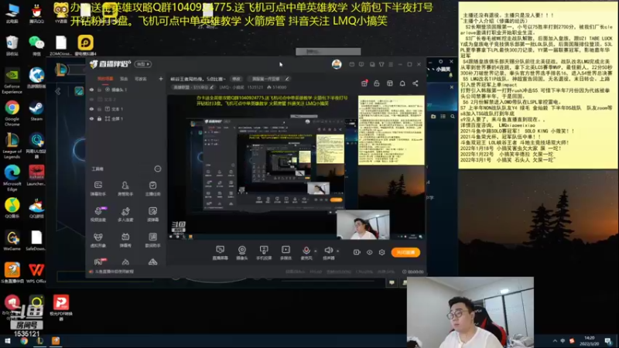This screenshot has height=348, width=619.
Task: Add a 多媒体 multimedia source
Action: point(286,253)
